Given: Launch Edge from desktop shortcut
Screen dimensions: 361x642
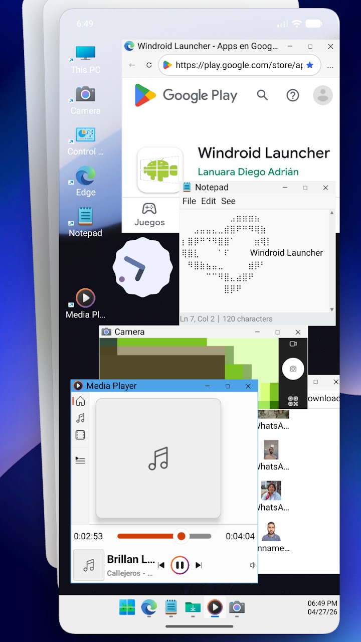Looking at the screenshot, I should tap(85, 182).
